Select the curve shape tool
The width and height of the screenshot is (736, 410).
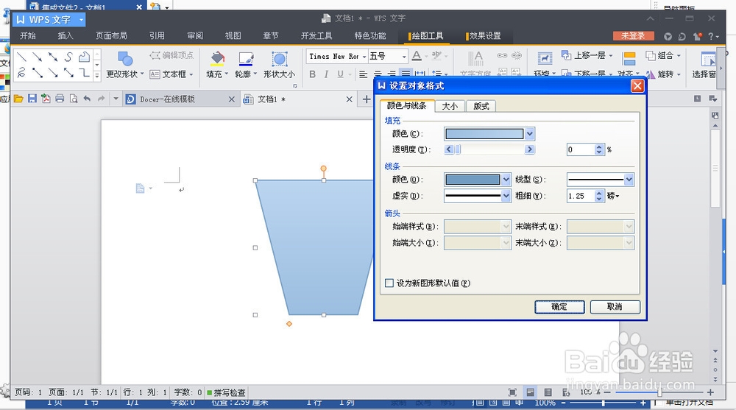click(68, 57)
